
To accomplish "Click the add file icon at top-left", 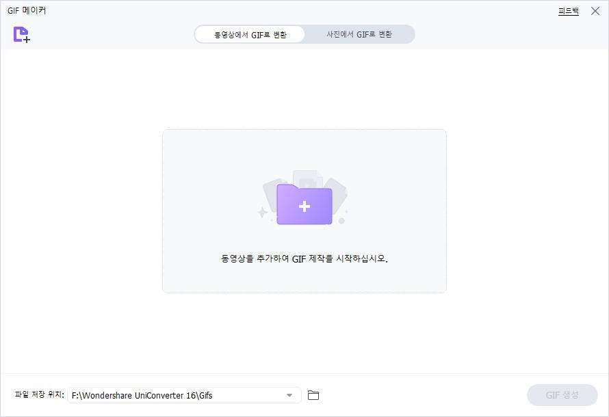I will pyautogui.click(x=22, y=35).
